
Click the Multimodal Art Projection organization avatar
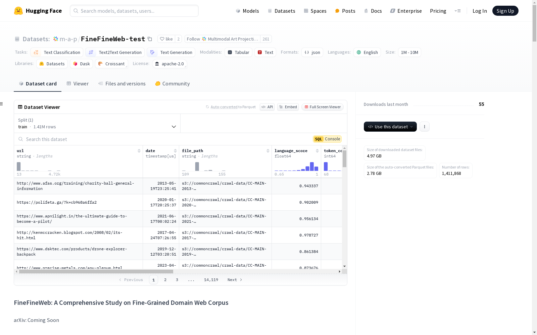(x=204, y=39)
